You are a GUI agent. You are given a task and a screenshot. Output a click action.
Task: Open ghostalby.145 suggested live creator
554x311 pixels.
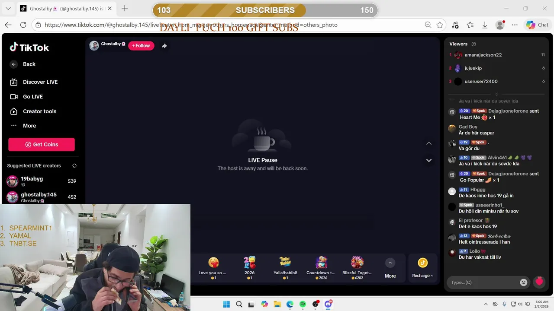(x=42, y=197)
